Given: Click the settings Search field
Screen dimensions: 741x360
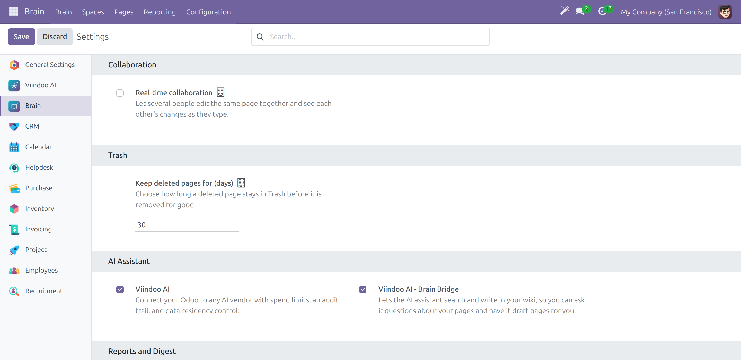Looking at the screenshot, I should click(370, 37).
